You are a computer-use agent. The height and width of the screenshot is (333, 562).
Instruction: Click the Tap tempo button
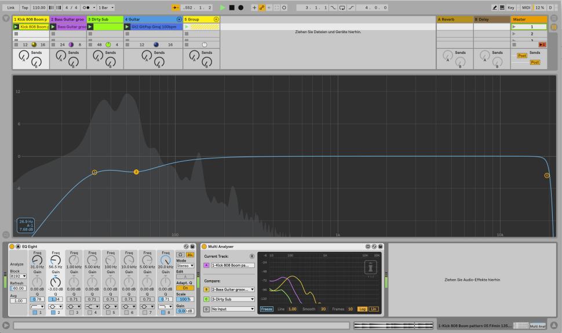24,8
